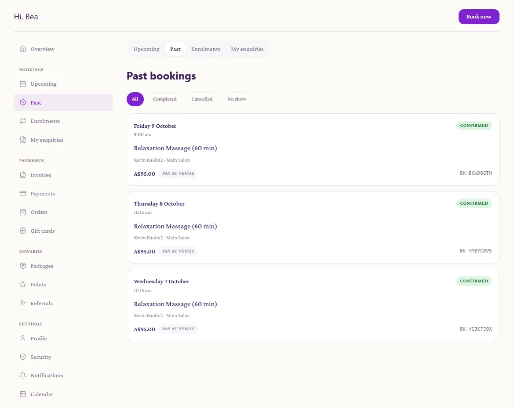The height and width of the screenshot is (408, 514).
Task: Click the Security shield icon
Action: [x=22, y=357]
